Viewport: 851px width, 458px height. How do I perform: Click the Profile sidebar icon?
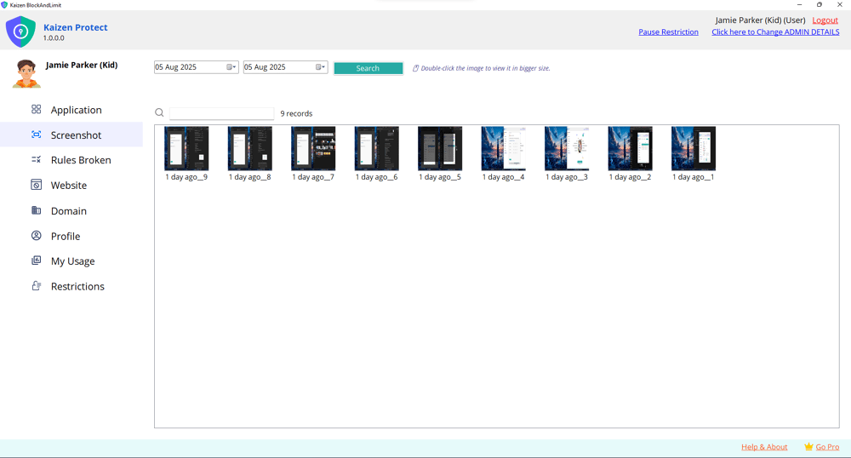point(36,236)
